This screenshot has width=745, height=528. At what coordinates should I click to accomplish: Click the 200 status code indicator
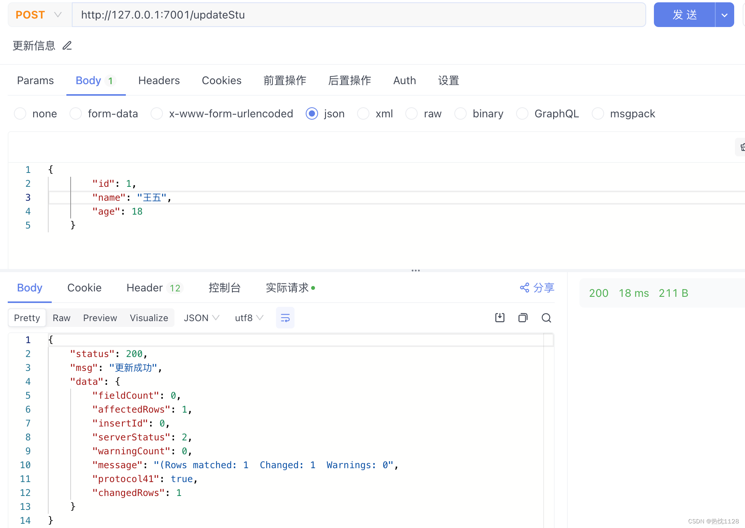(x=599, y=293)
